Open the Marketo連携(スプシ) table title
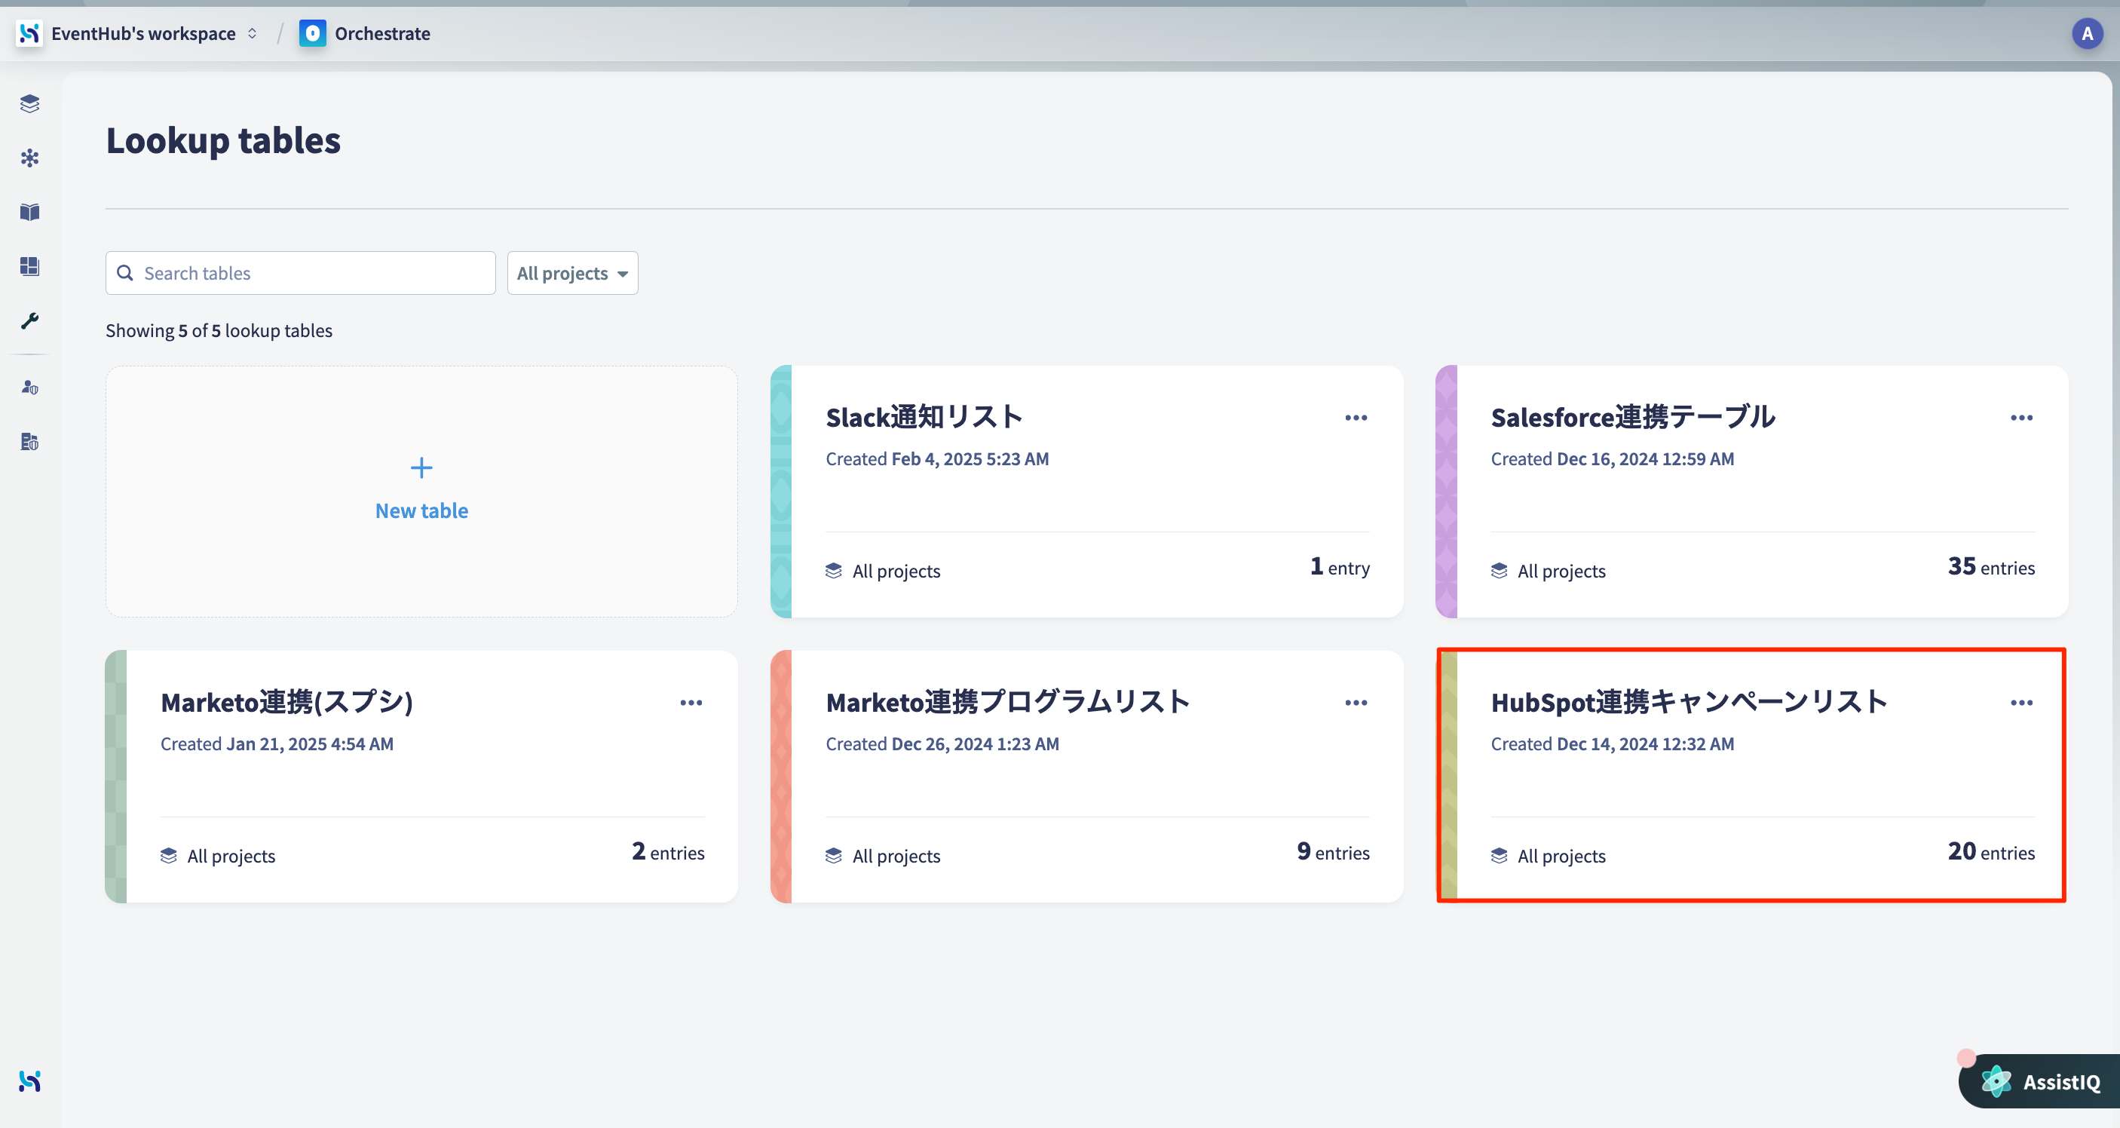Viewport: 2120px width, 1128px height. pyautogui.click(x=286, y=702)
